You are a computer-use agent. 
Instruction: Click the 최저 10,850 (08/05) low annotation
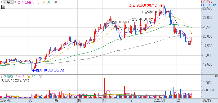click(x=50, y=70)
